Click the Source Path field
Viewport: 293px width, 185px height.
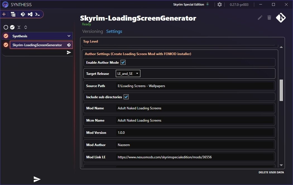[x=194, y=86]
